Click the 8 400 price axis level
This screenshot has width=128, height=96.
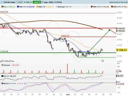pos(120,40)
